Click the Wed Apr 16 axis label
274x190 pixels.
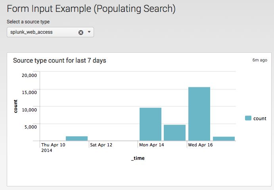[200, 145]
